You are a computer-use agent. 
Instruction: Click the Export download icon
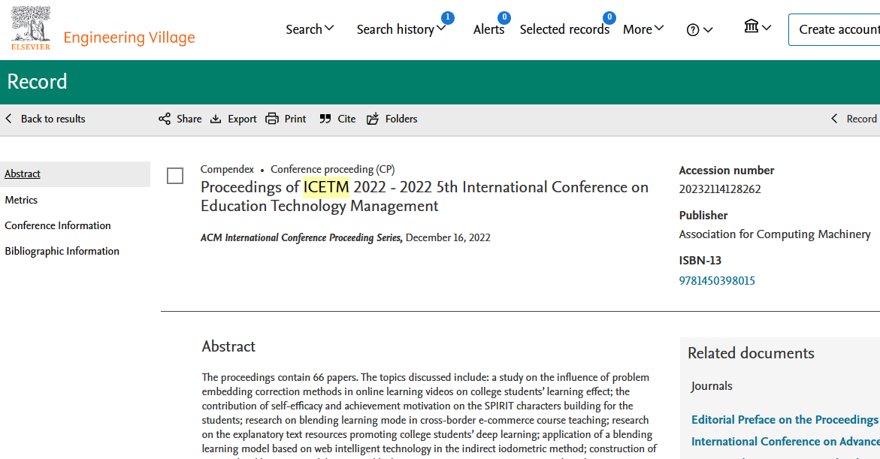216,119
